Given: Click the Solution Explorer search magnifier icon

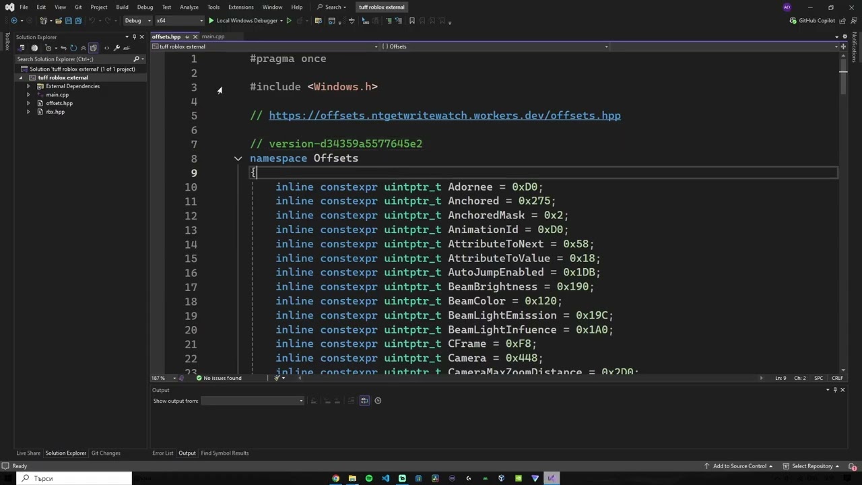Looking at the screenshot, I should (x=136, y=59).
